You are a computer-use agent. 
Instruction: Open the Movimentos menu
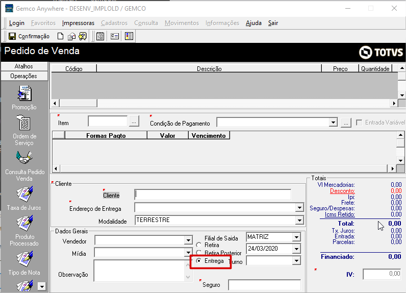pos(182,23)
